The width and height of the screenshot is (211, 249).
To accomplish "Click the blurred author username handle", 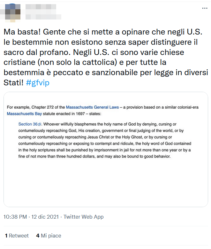I will point(41,16).
